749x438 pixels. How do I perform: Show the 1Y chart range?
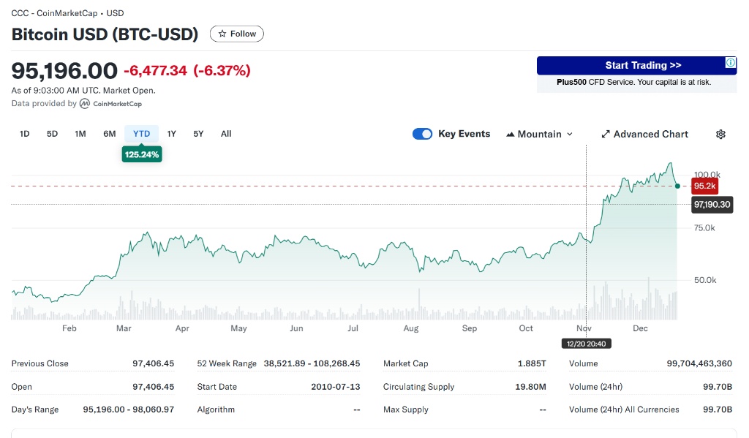[171, 134]
